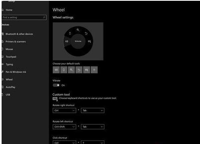Screen dimensions: 200x144
Task: Open Mouse settings page
Action: [9, 49]
